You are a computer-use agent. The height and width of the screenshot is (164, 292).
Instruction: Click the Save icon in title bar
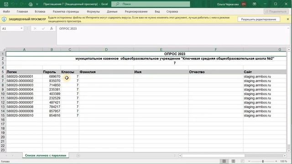pos(6,4)
